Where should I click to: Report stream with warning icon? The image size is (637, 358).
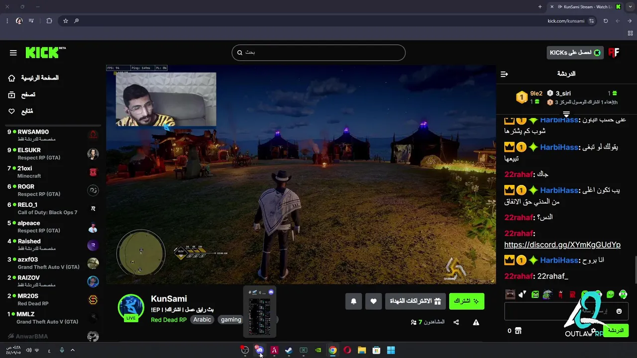click(x=476, y=322)
